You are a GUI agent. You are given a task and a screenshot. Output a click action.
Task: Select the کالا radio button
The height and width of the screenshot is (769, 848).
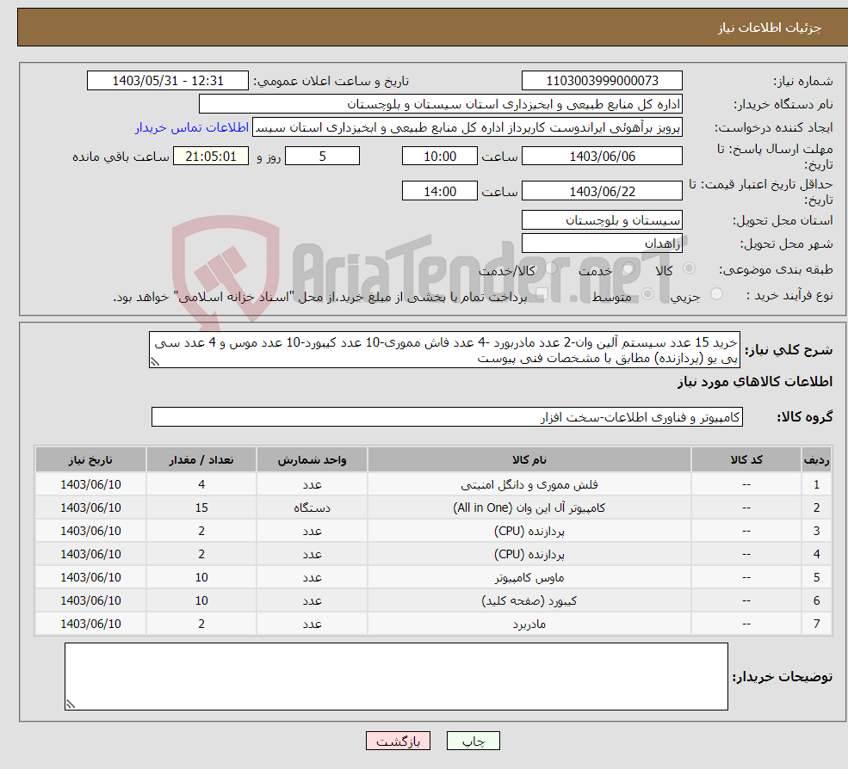tap(689, 268)
